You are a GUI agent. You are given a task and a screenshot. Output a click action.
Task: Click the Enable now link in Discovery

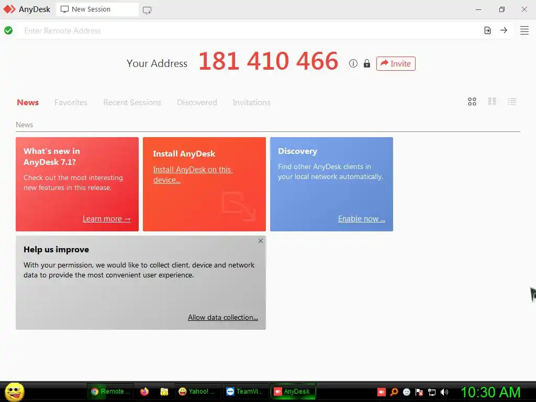tap(362, 219)
